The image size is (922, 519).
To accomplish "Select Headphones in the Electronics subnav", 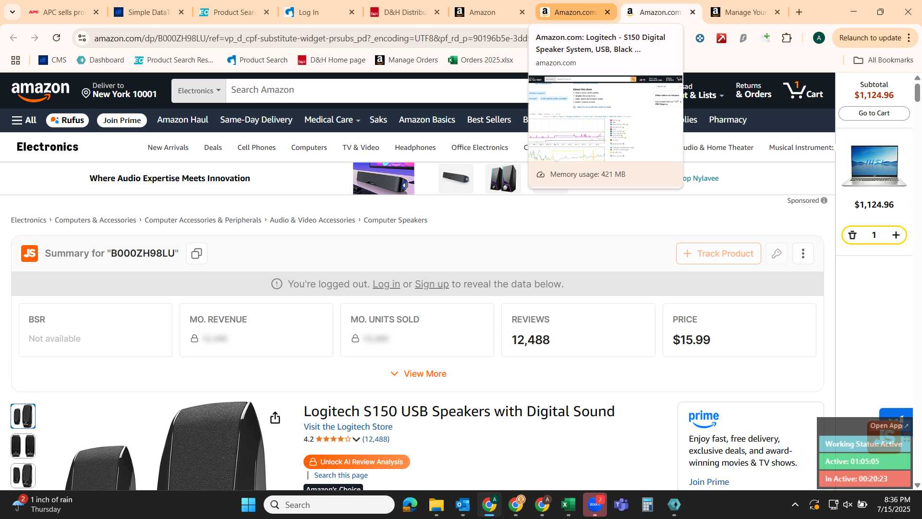I will [415, 148].
